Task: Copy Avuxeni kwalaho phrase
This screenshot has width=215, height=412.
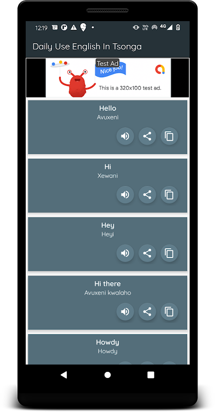Action: [x=169, y=312]
